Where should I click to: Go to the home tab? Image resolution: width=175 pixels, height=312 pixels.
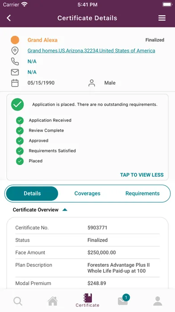(53, 301)
